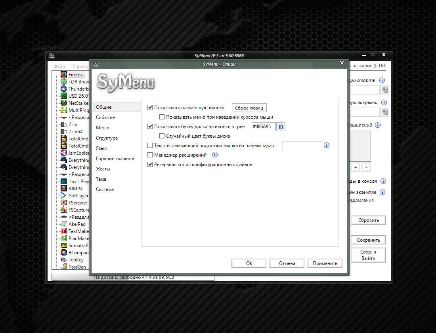Click the 7zip icon in tree
Screen dimensions: 436x333
64,124
